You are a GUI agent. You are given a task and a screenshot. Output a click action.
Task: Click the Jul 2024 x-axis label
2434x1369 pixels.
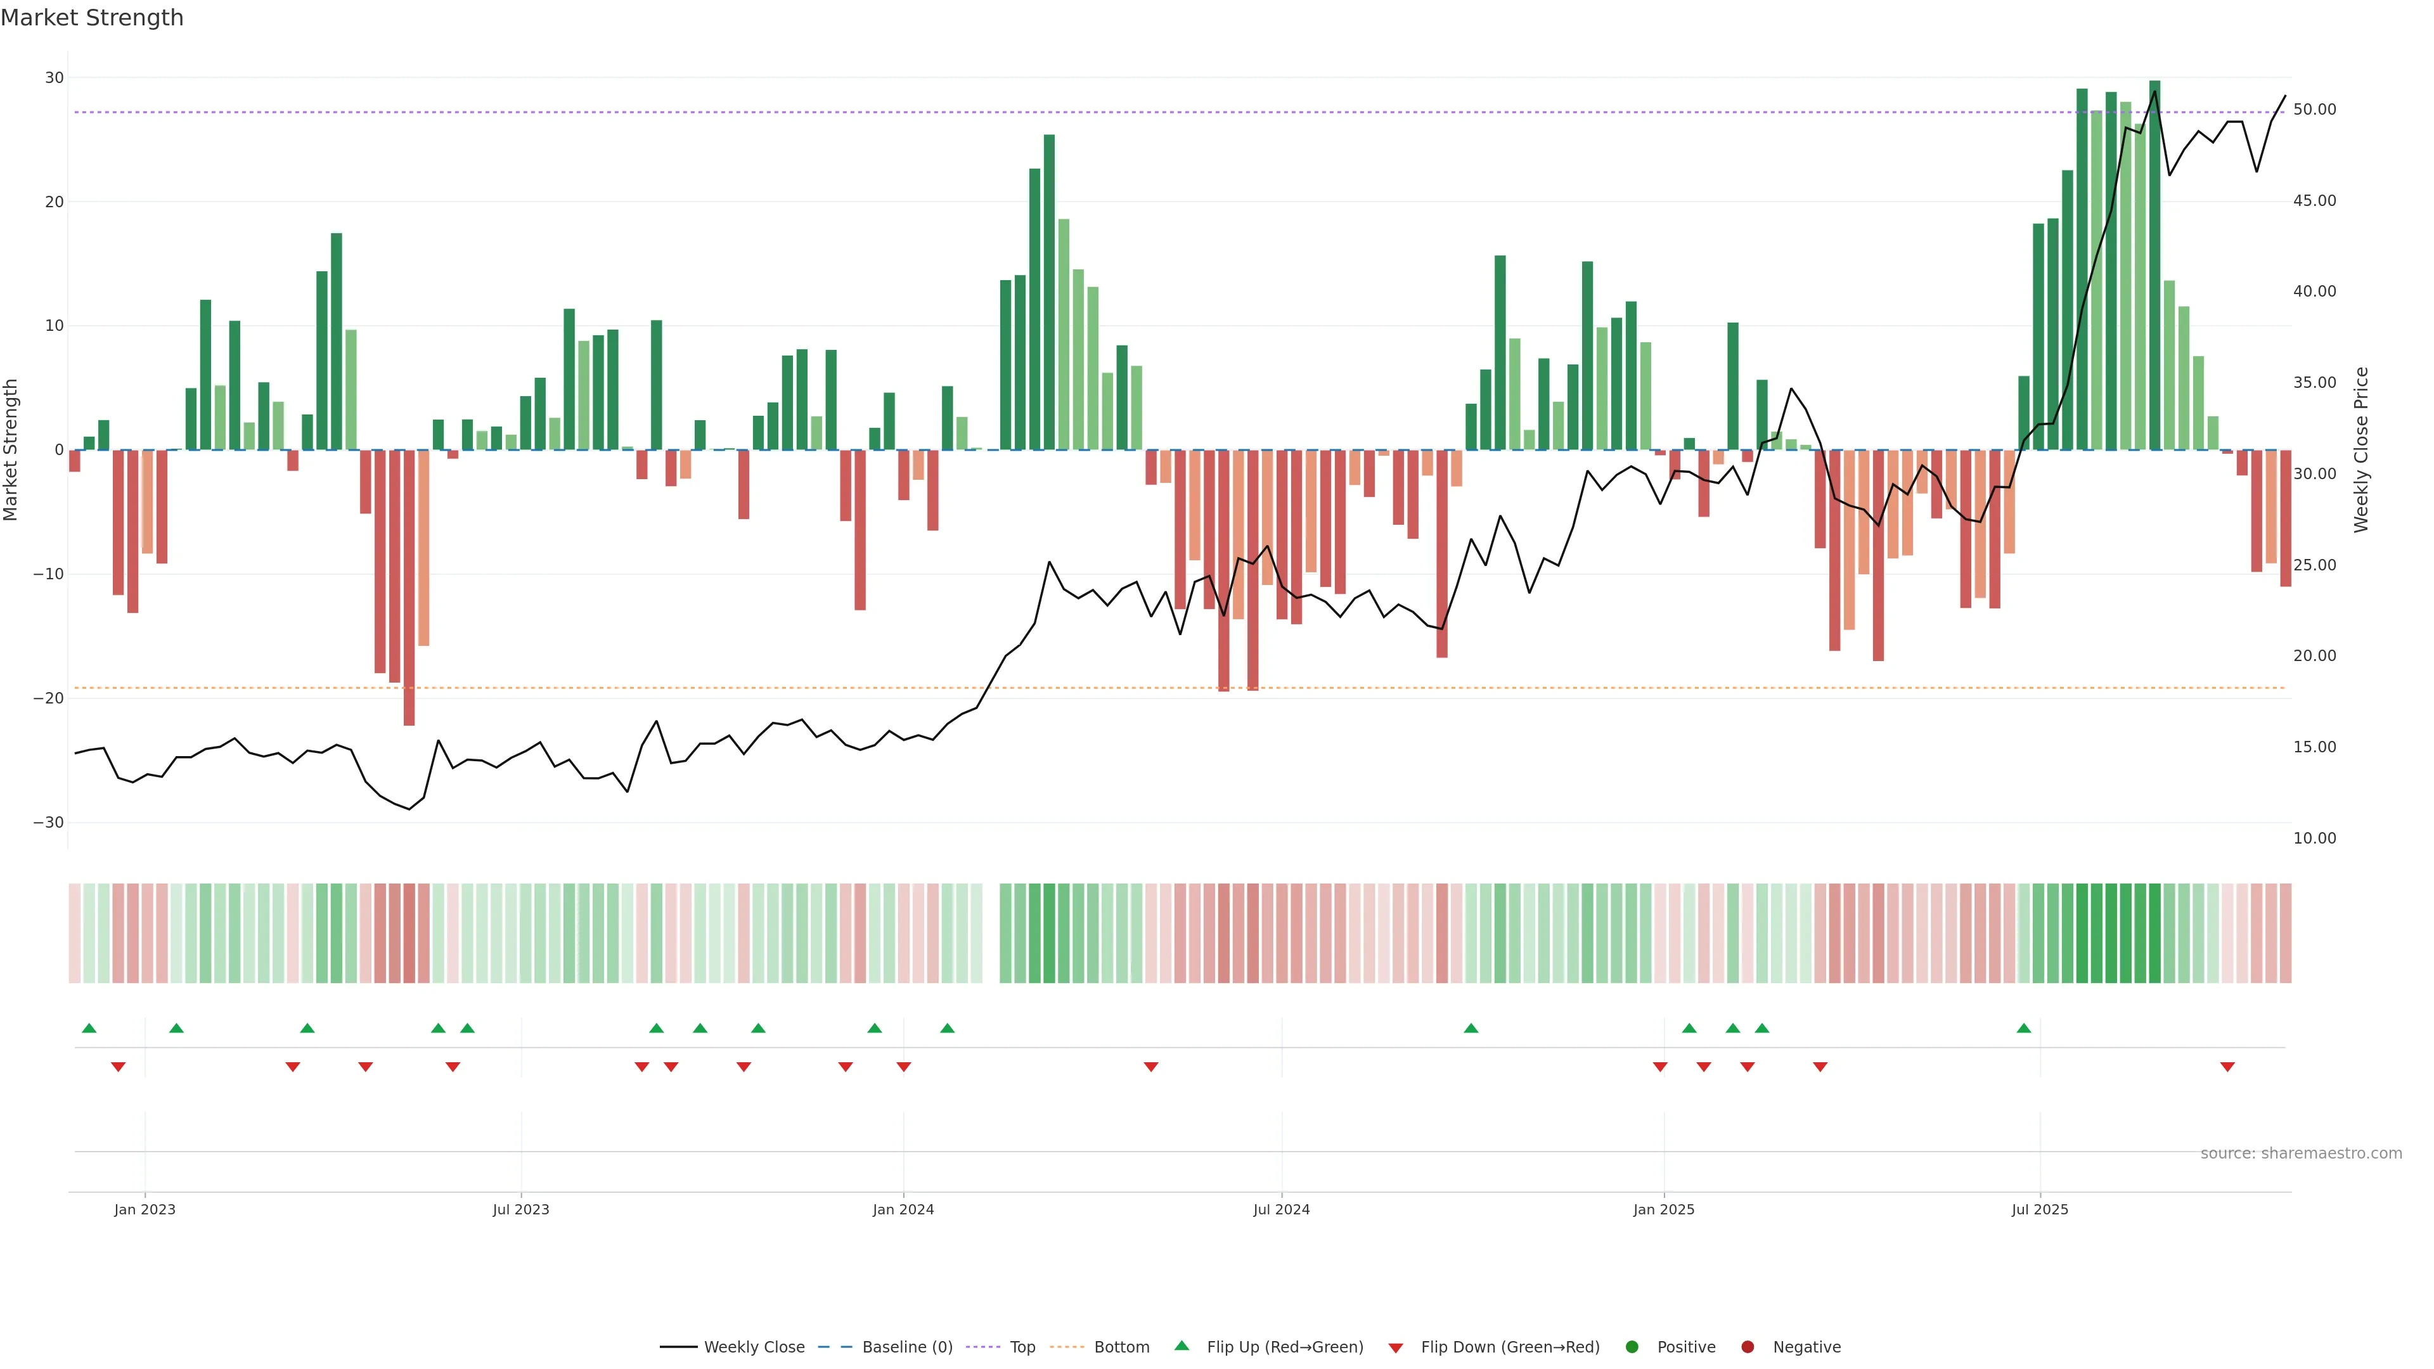(x=1281, y=1209)
